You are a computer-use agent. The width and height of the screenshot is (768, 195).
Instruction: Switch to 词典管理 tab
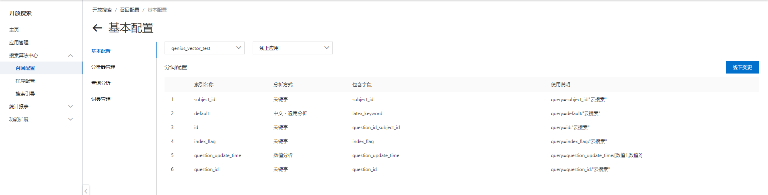click(x=101, y=99)
